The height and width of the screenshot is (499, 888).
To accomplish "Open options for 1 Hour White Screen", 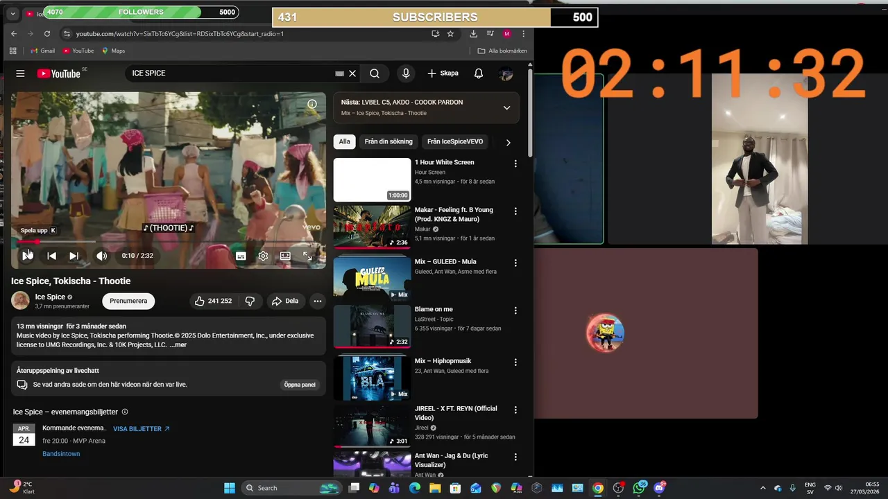I will [515, 164].
